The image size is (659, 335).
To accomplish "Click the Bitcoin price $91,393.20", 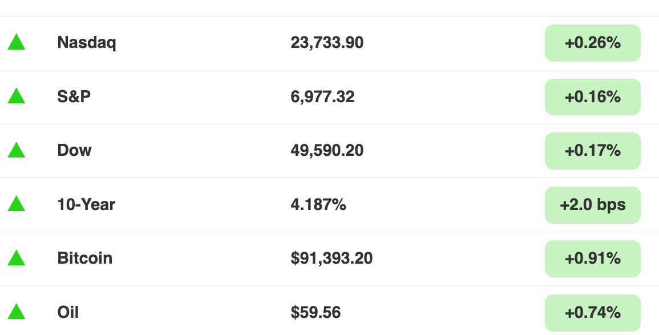I will [x=331, y=258].
